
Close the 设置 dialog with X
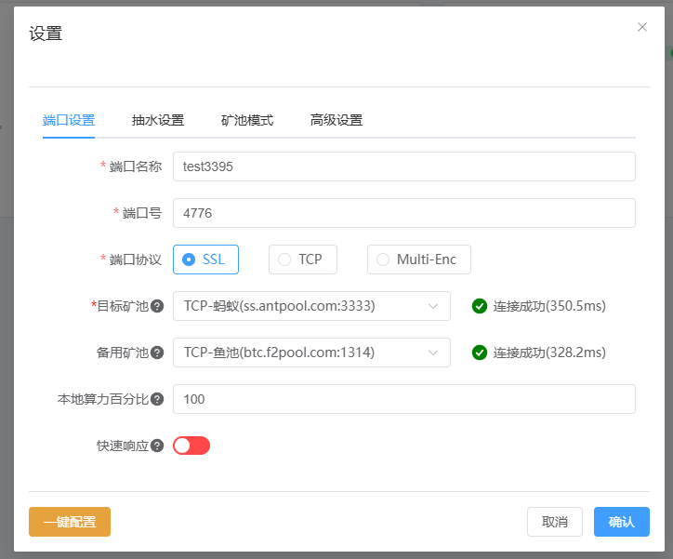coord(641,27)
